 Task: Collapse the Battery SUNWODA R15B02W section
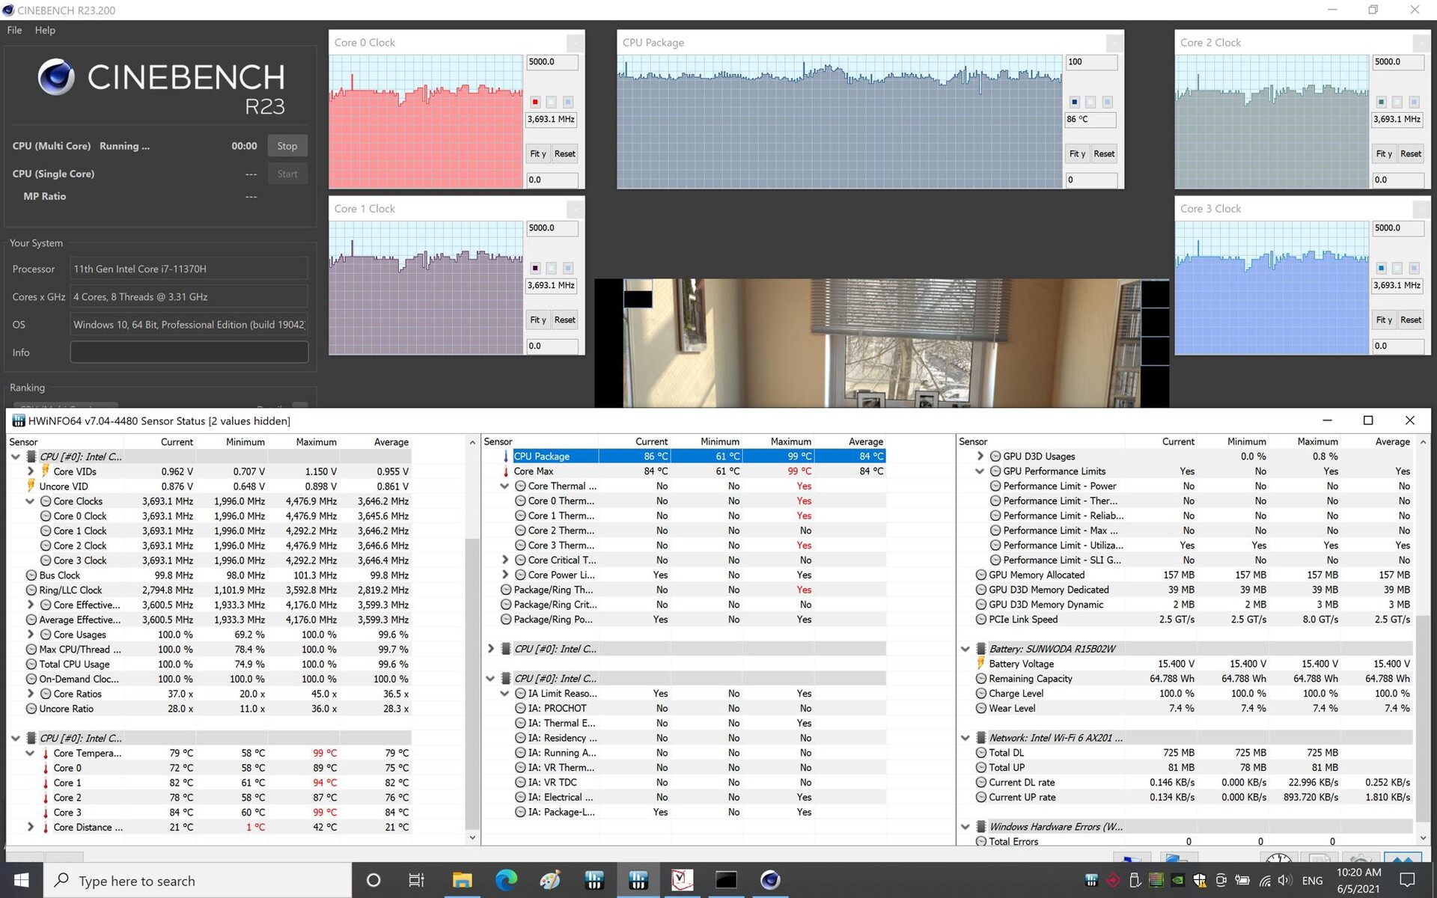pos(965,649)
